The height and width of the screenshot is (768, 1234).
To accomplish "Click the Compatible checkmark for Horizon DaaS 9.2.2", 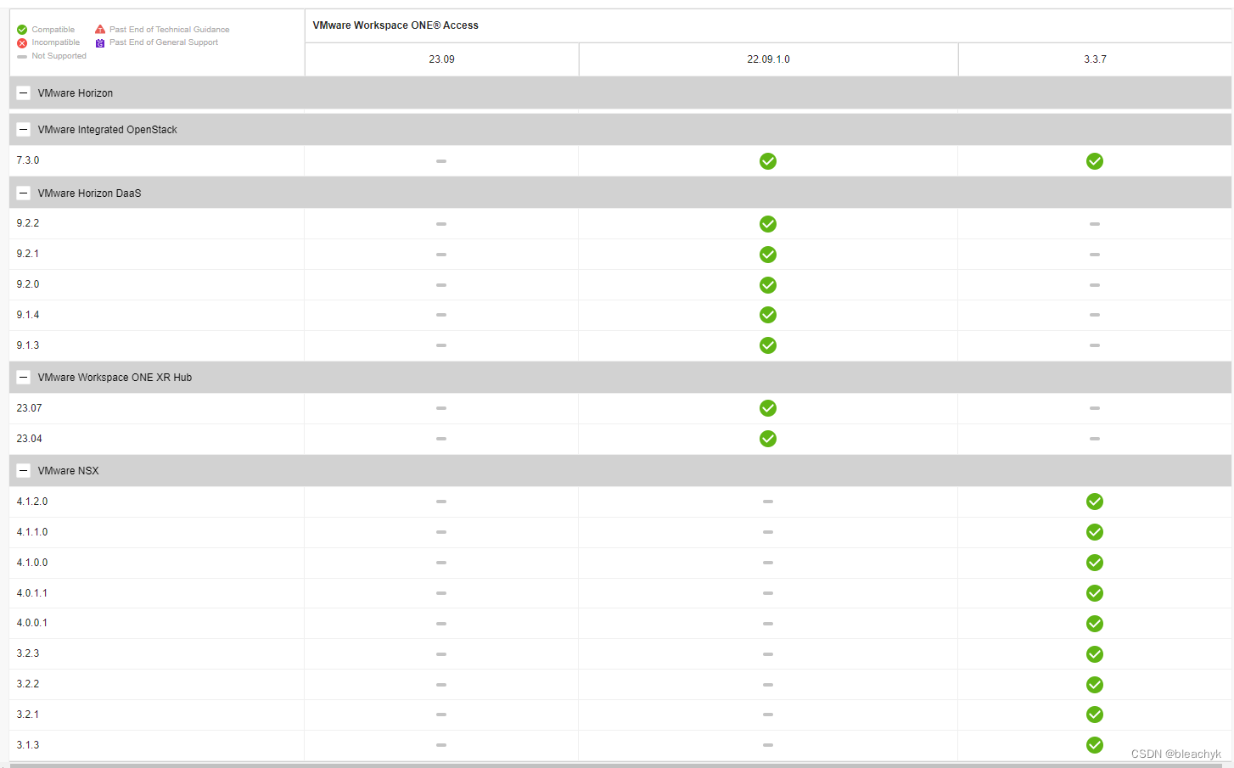I will pos(768,223).
